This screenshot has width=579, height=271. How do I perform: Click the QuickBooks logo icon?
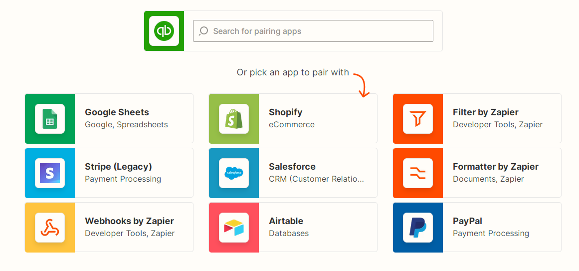[164, 31]
